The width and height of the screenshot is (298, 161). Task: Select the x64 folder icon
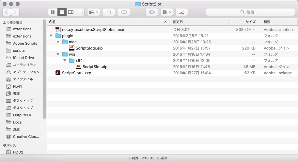72,61
